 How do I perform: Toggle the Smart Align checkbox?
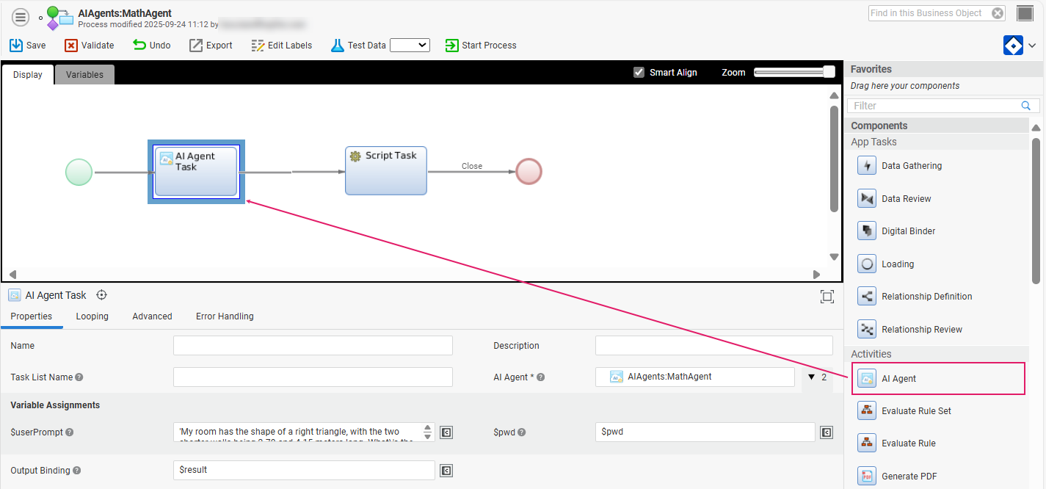(x=639, y=73)
